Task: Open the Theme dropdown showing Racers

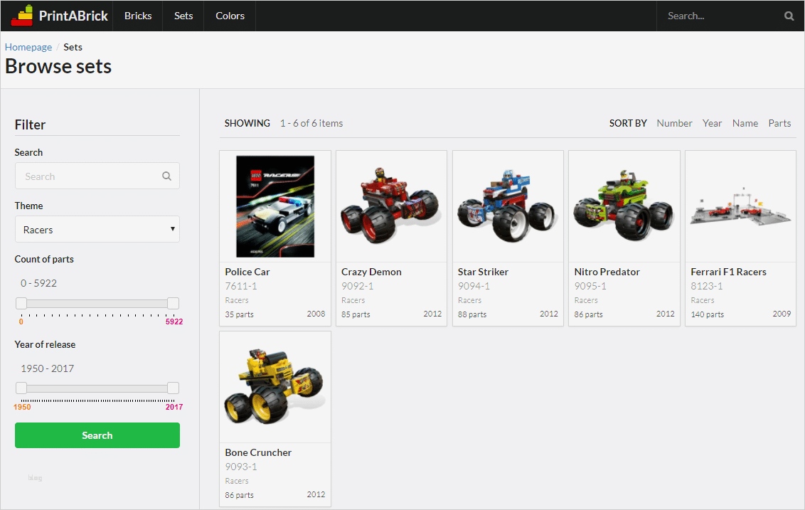Action: click(x=97, y=230)
